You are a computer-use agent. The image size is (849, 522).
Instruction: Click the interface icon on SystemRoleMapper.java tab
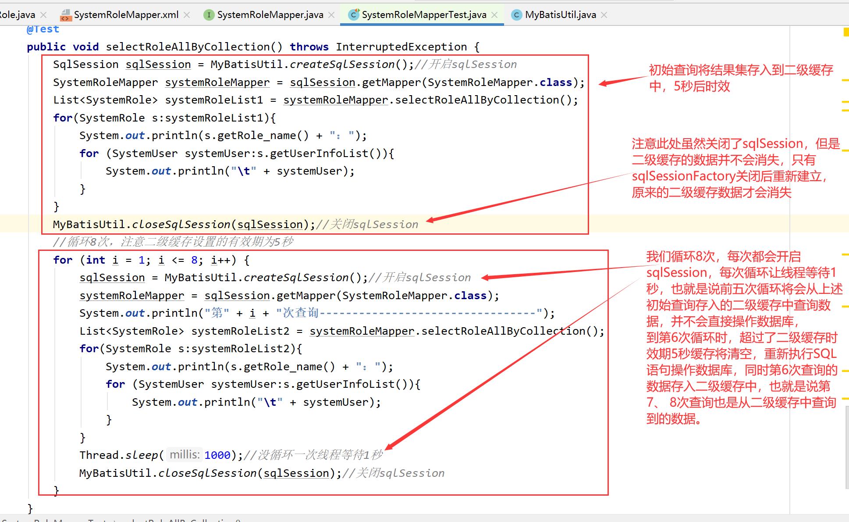(209, 15)
